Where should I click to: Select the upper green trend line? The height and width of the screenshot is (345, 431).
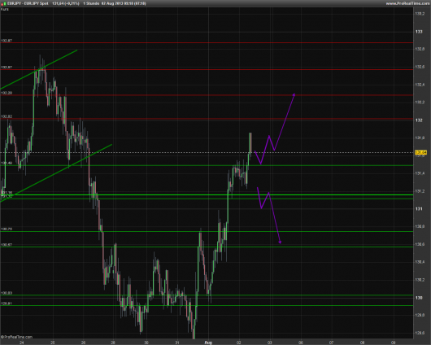(x=39, y=69)
